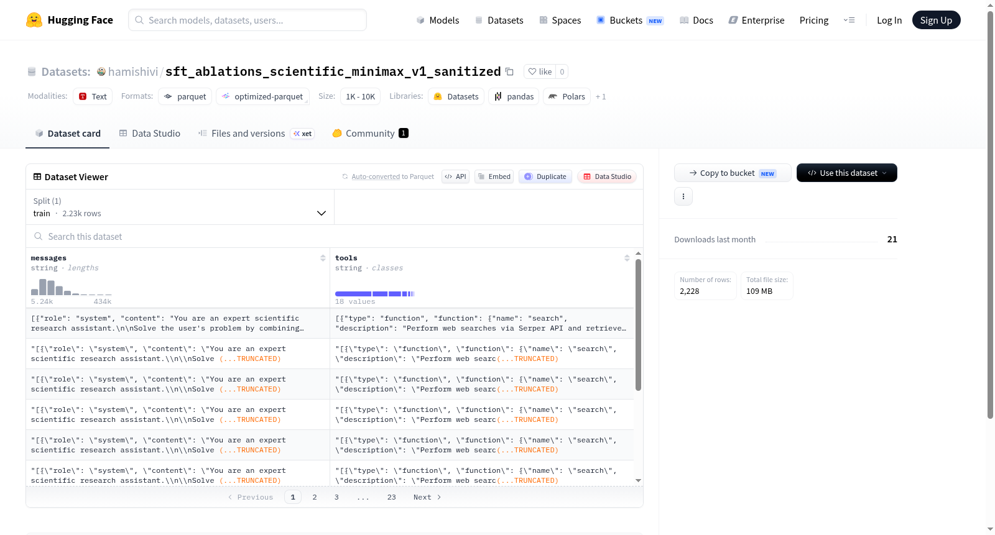Go to page 2 of the dataset

[x=315, y=497]
